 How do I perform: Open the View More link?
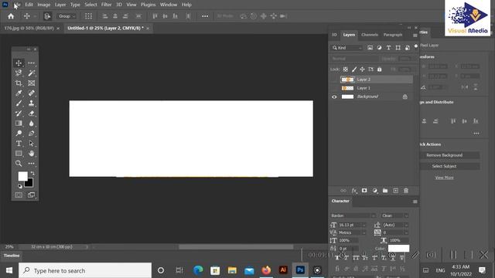444,178
